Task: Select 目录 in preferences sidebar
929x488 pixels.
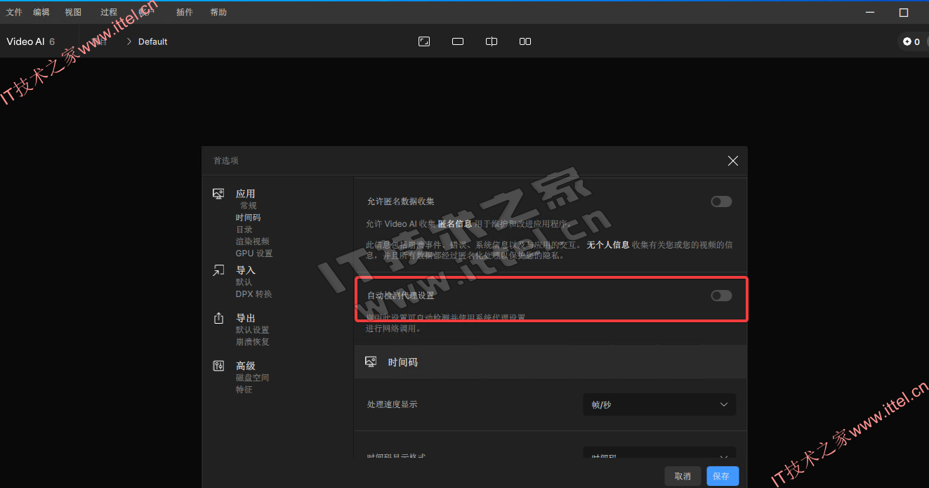Action: point(244,230)
